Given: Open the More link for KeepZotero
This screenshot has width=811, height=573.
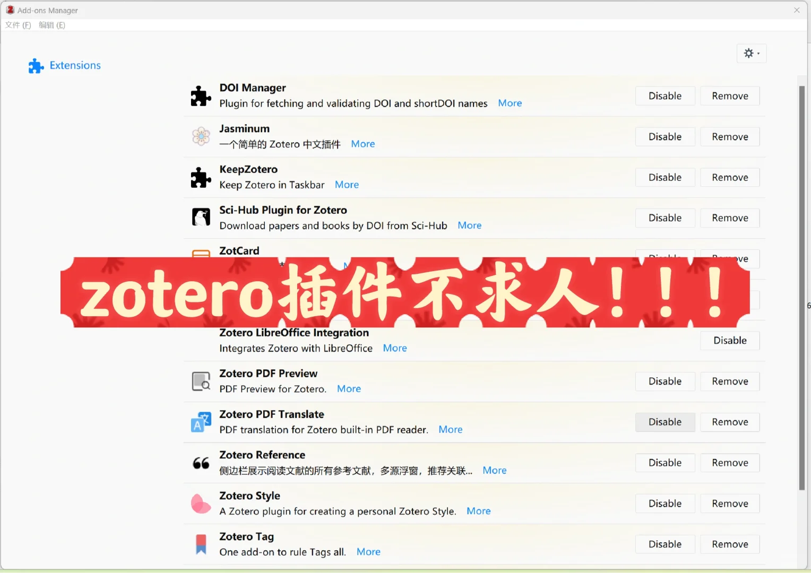Looking at the screenshot, I should (x=346, y=184).
